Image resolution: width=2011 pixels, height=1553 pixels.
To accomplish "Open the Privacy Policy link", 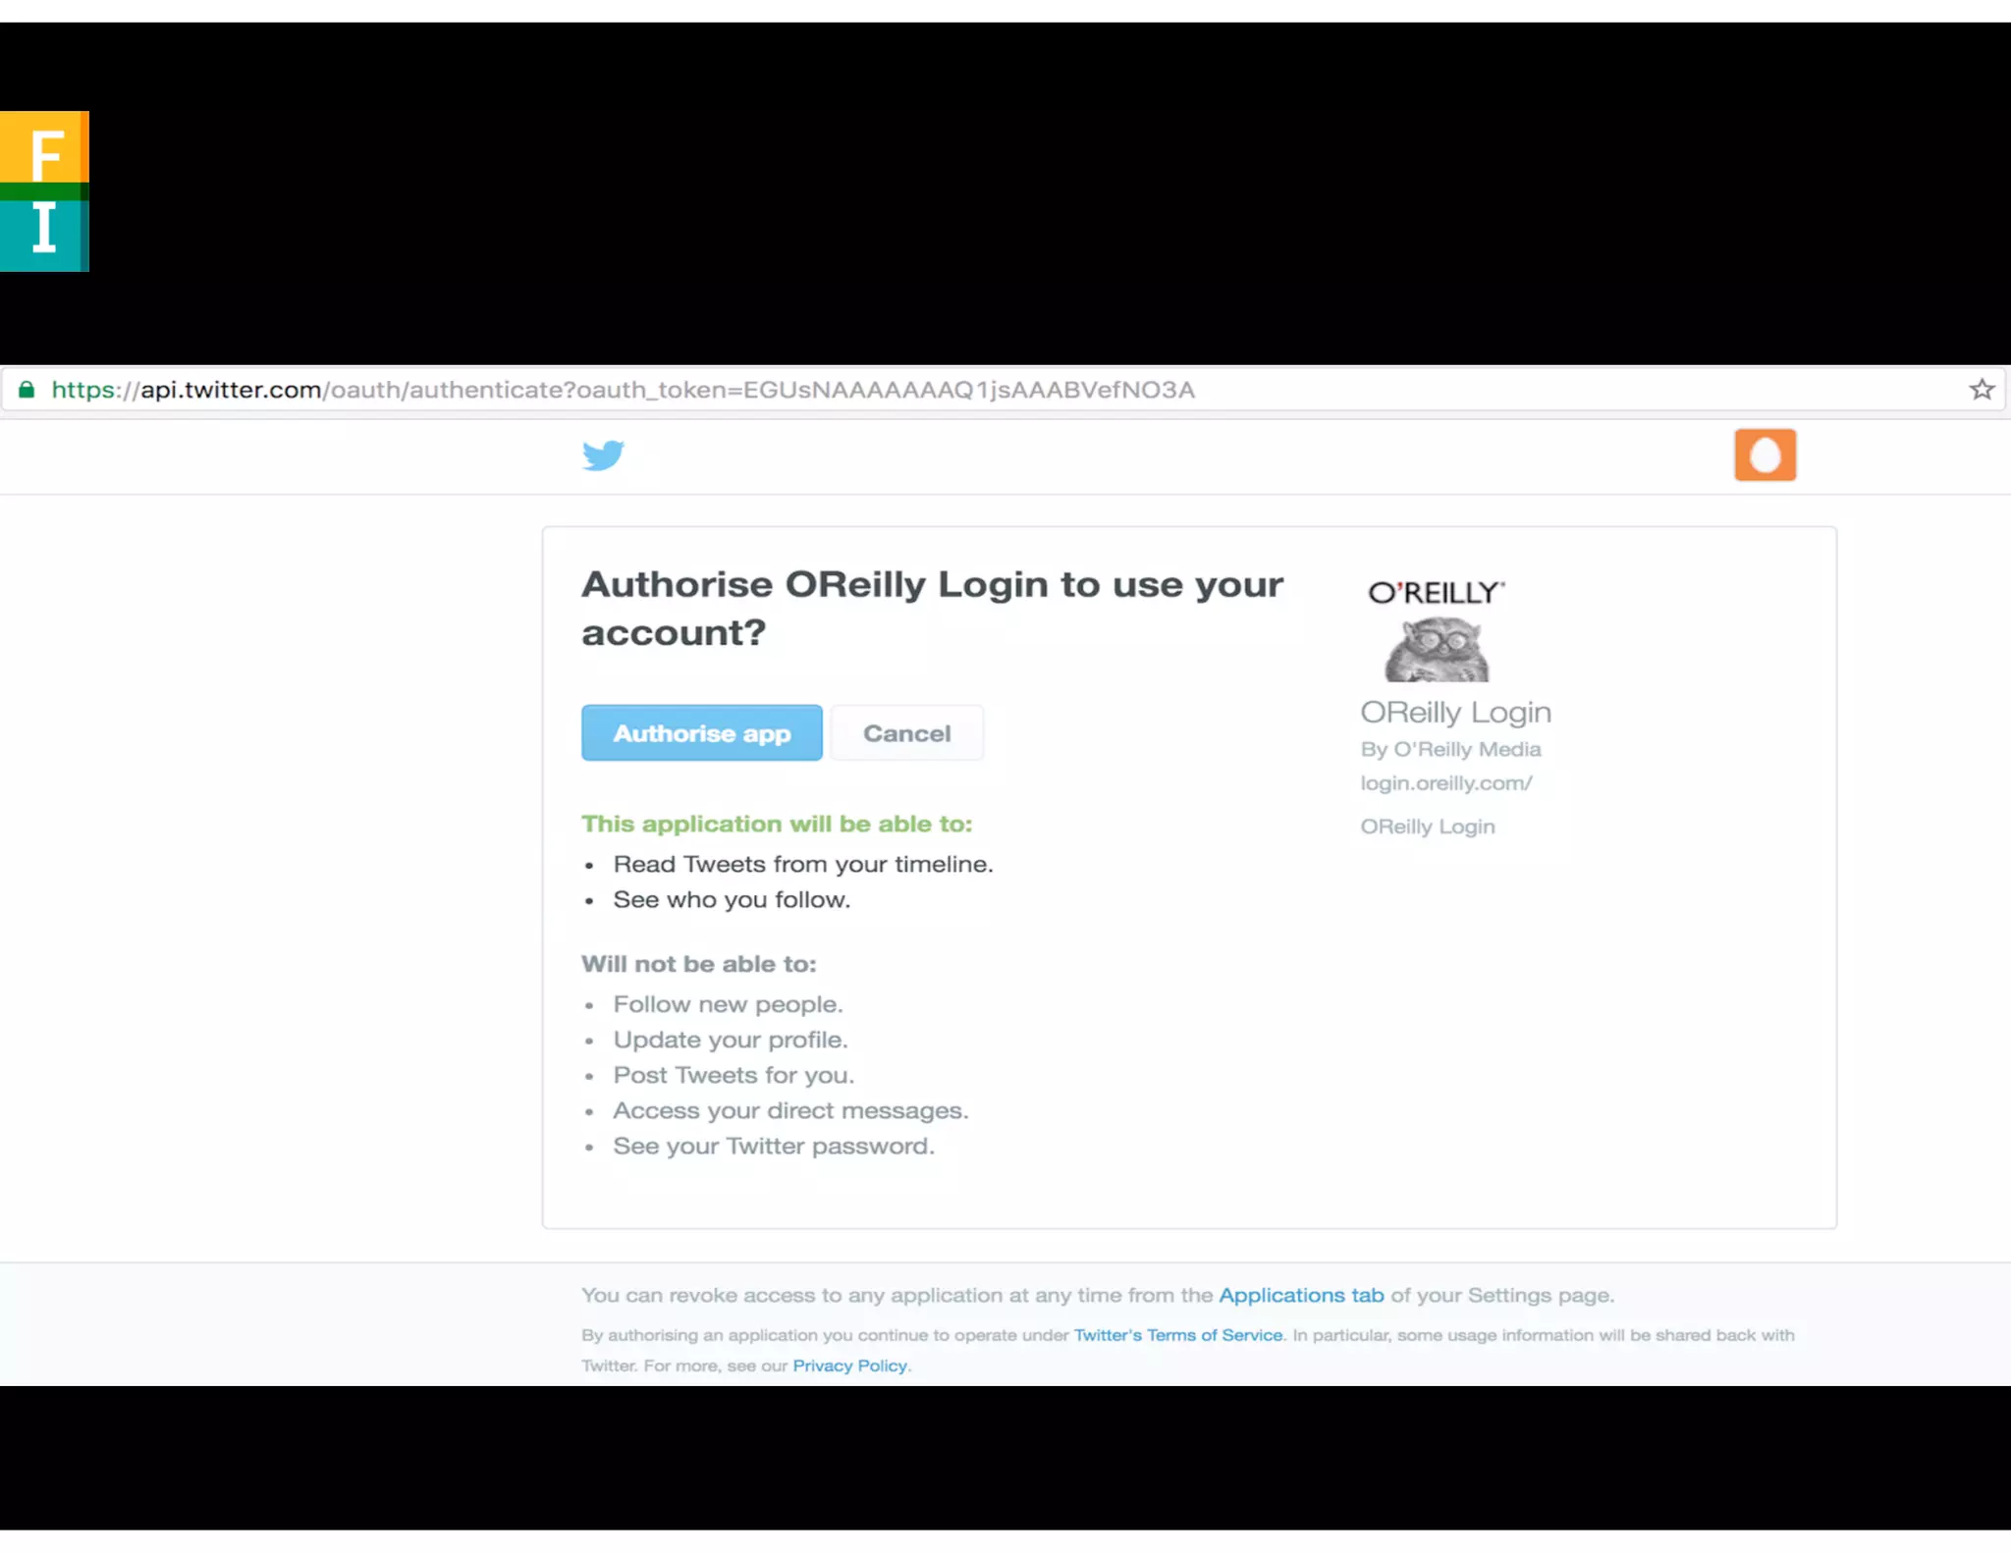I will [850, 1366].
